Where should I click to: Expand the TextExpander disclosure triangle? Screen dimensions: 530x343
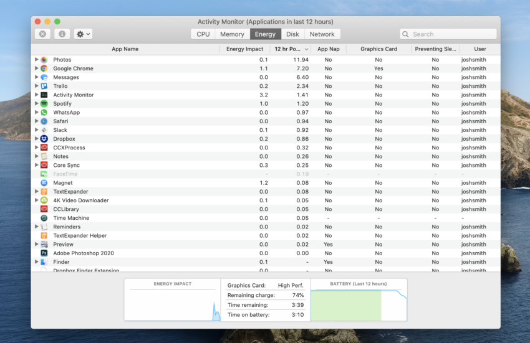pos(37,191)
